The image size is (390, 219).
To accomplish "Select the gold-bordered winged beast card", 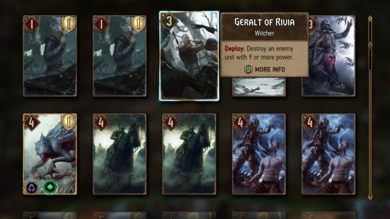I will [x=50, y=154].
